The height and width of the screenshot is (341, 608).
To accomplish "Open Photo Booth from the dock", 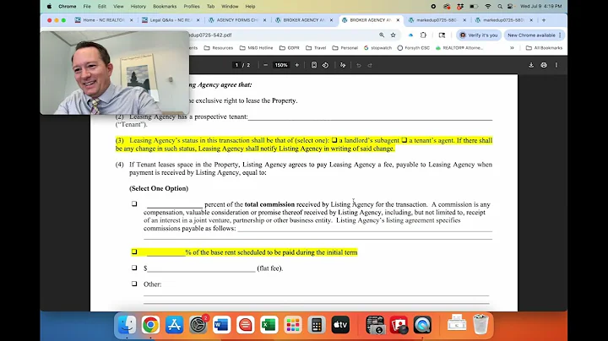I will [x=399, y=324].
